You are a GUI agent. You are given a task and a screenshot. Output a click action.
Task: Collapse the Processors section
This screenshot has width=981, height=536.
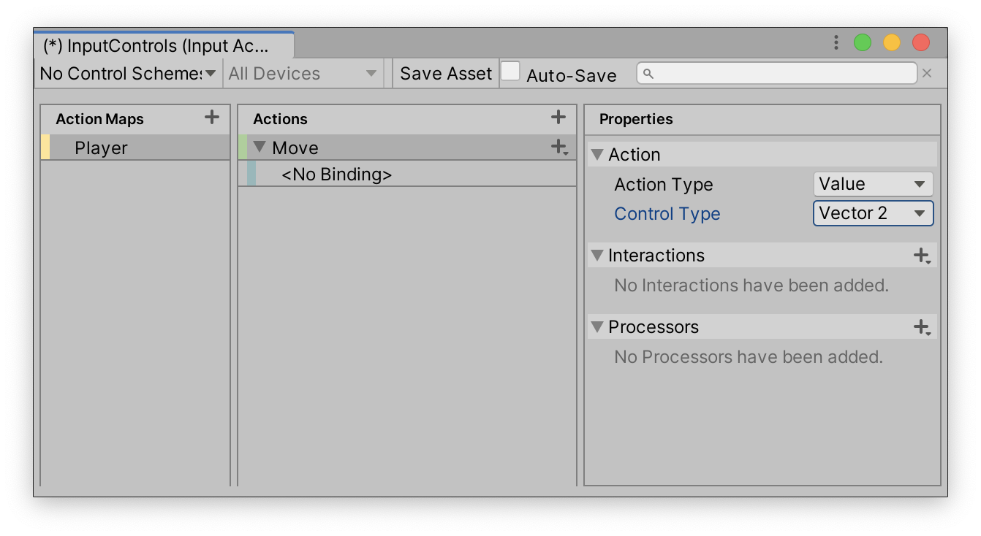click(597, 327)
